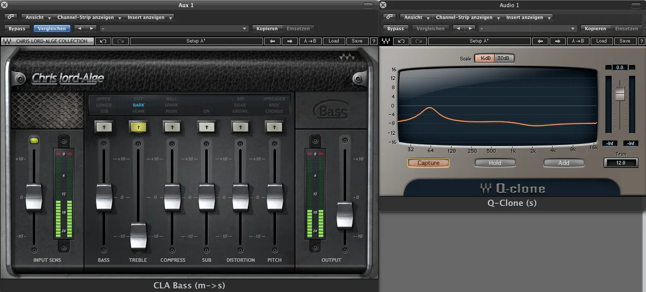Screen dimensions: 646x292
Task: Cycle the Pitch mode arrow button
Action: coord(274,126)
